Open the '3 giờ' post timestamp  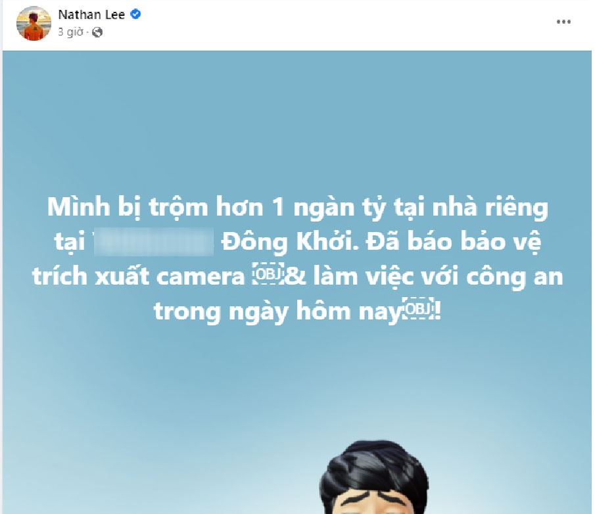70,32
